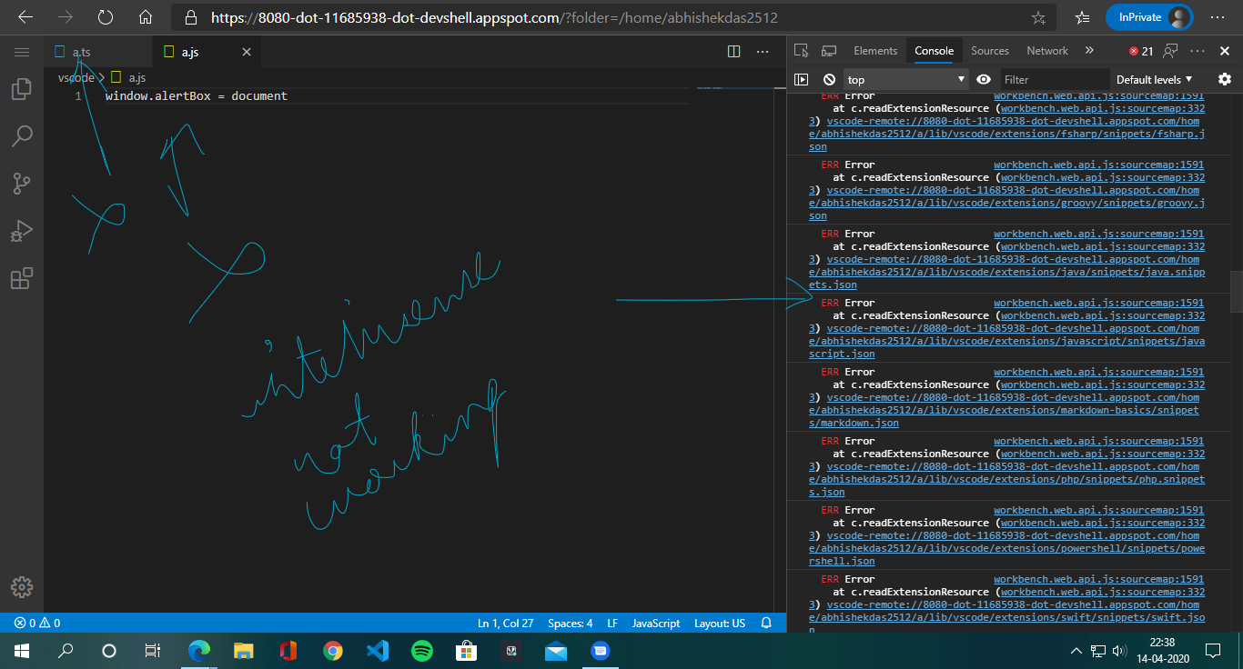The width and height of the screenshot is (1243, 669).
Task: Open the Elements tab in DevTools
Action: click(x=875, y=51)
